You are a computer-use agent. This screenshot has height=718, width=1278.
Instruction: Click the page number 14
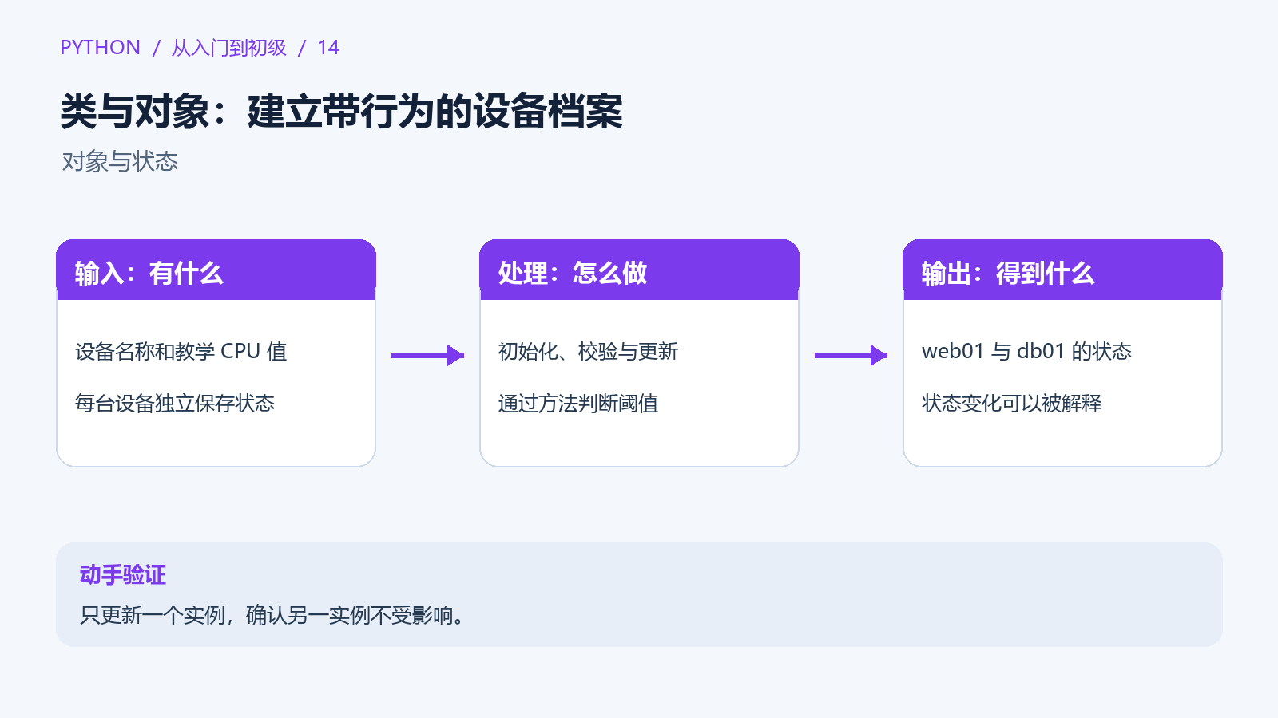point(328,48)
